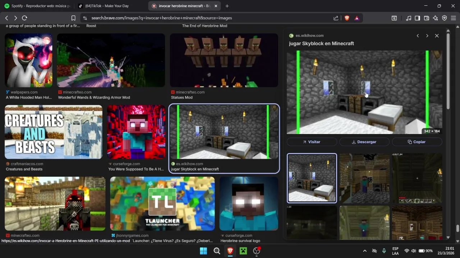Open the large Skyblock preview image
The height and width of the screenshot is (258, 460).
click(364, 92)
